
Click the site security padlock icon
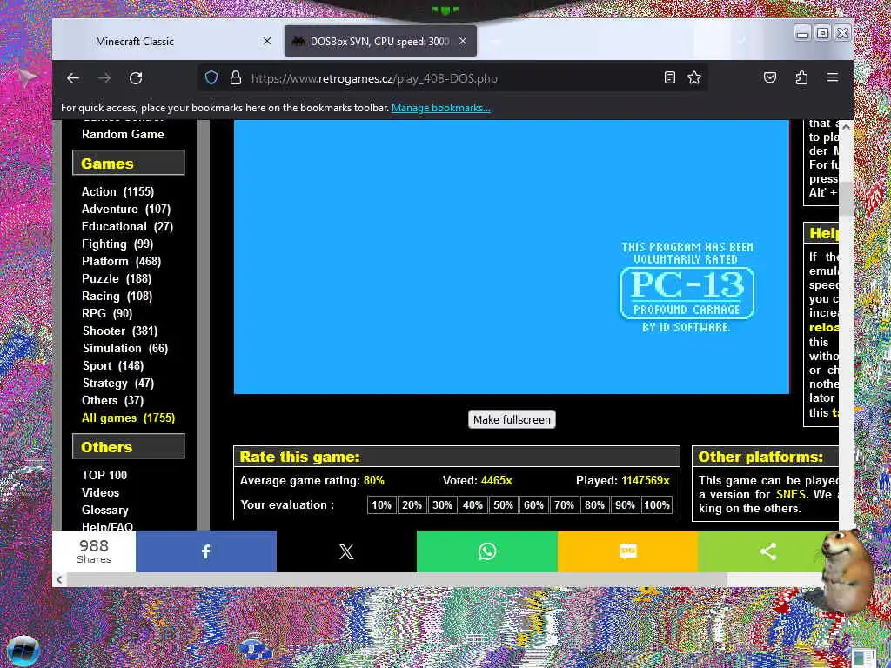236,77
